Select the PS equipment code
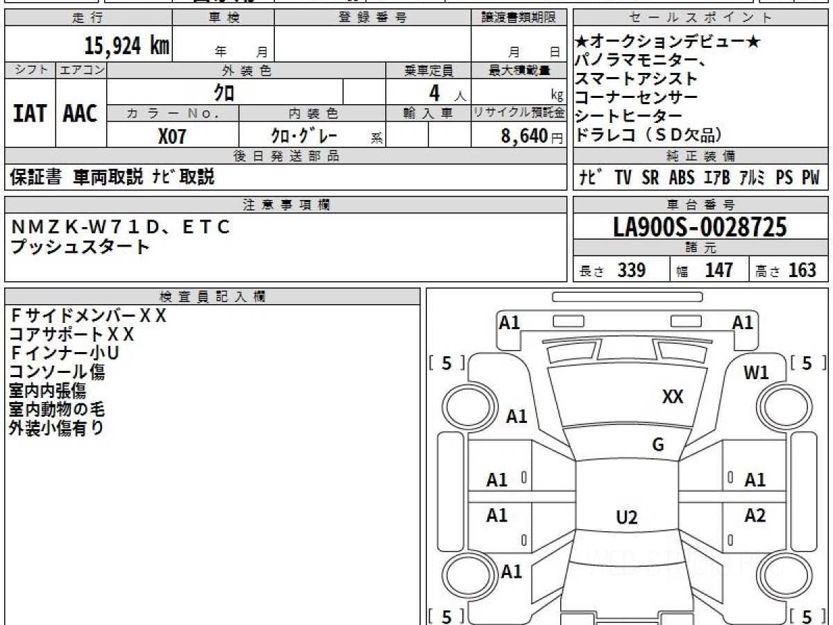833x625 pixels. tap(784, 178)
